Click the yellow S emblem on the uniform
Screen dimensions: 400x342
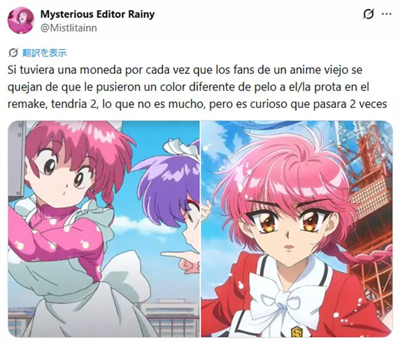point(297,331)
